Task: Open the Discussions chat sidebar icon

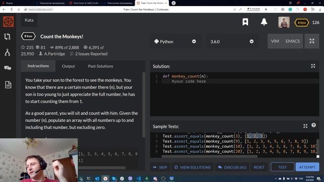Action: [x=8, y=68]
